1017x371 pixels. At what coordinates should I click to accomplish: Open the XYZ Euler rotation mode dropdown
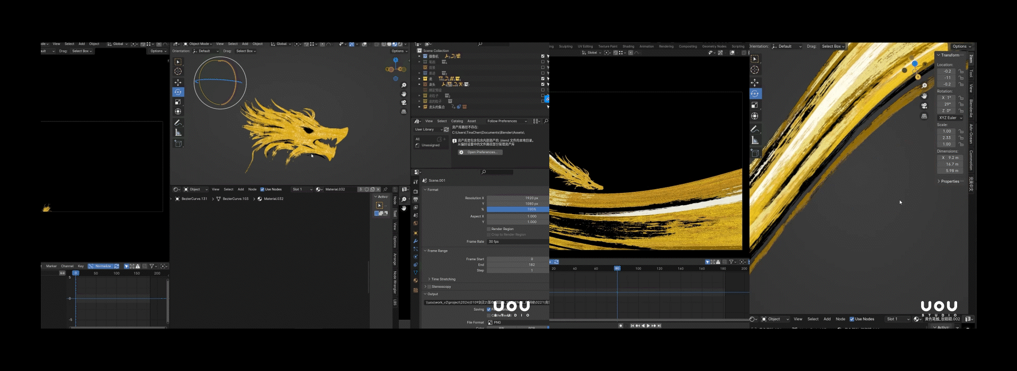(x=950, y=118)
